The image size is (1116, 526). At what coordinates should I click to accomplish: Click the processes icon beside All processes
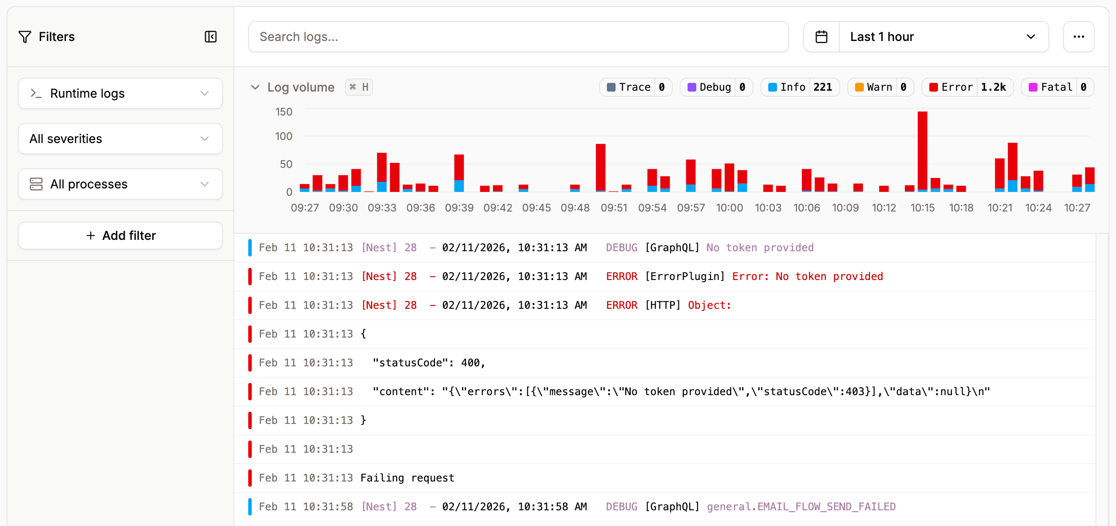pyautogui.click(x=36, y=184)
